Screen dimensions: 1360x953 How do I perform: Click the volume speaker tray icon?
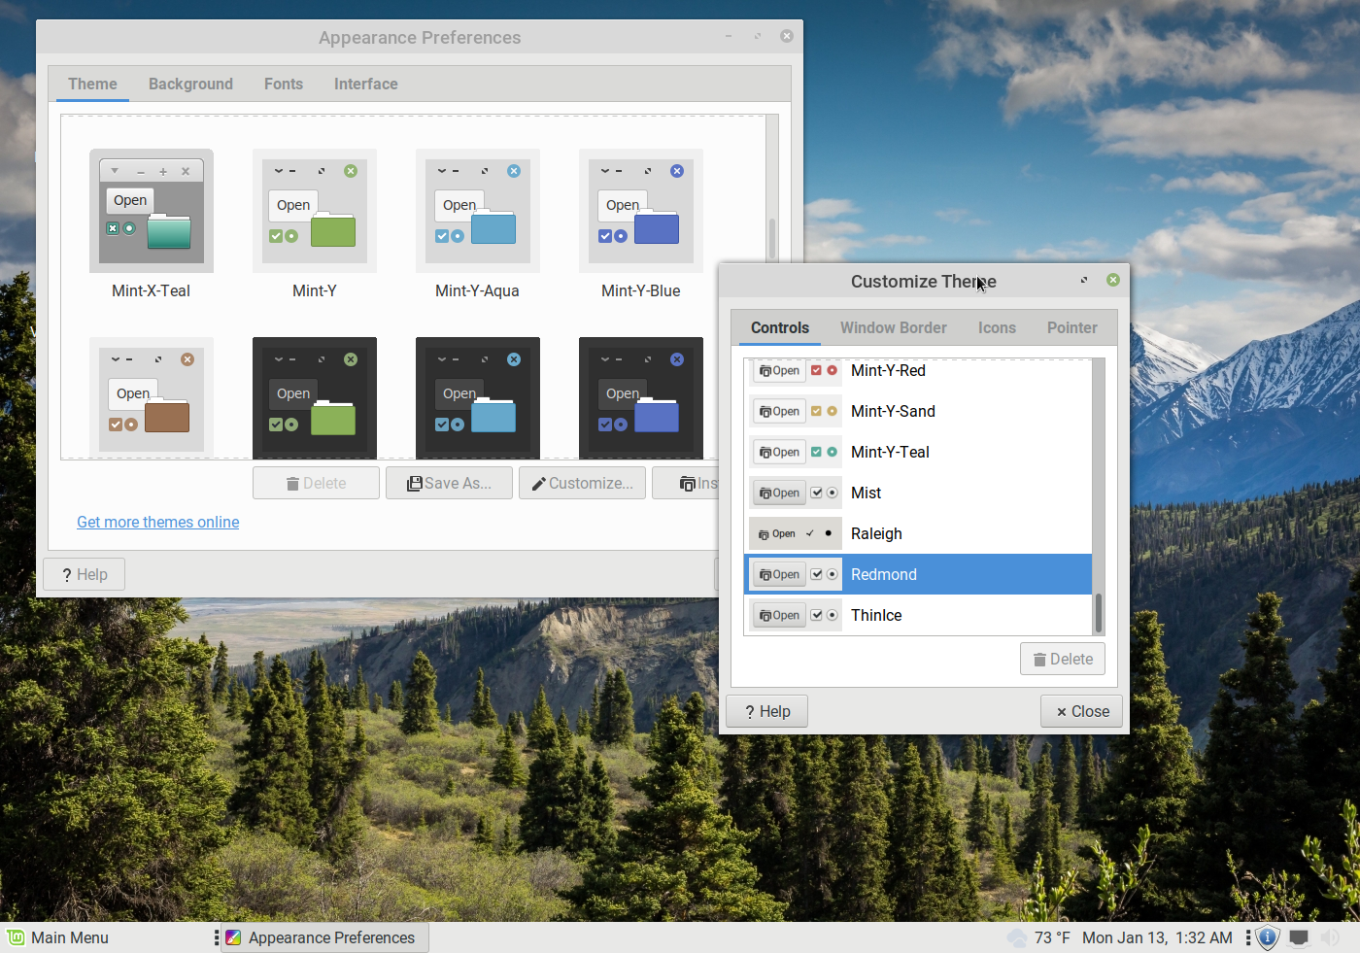(x=1330, y=937)
